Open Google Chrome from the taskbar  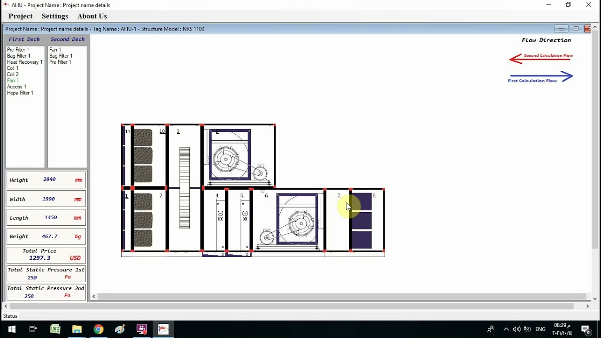click(x=98, y=329)
